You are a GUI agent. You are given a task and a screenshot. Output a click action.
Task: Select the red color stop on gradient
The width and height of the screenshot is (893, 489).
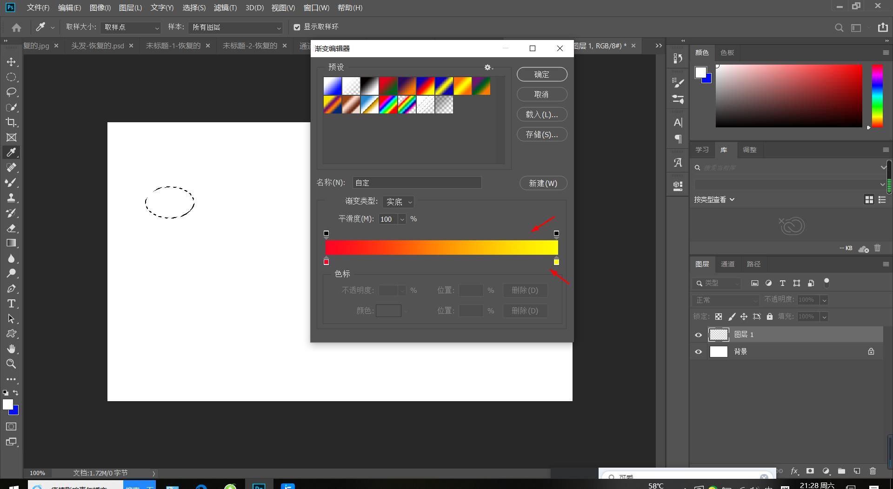click(326, 261)
